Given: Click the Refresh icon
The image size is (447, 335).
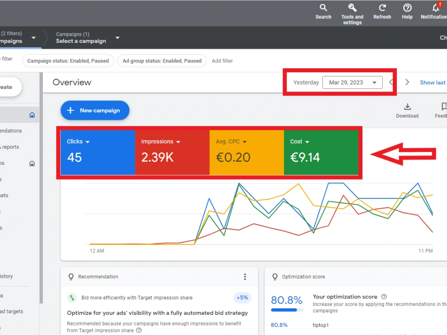Looking at the screenshot, I should coord(382,8).
